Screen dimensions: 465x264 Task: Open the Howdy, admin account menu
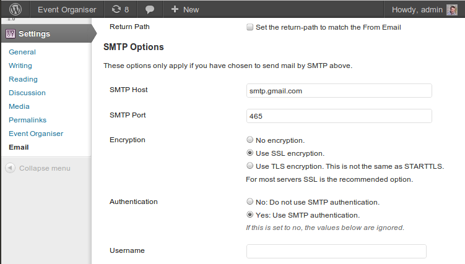tap(417, 10)
